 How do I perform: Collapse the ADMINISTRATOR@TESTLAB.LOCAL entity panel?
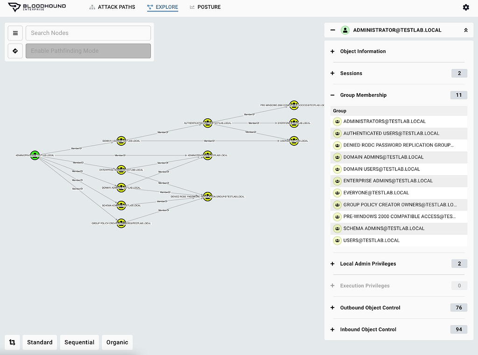[x=332, y=30]
